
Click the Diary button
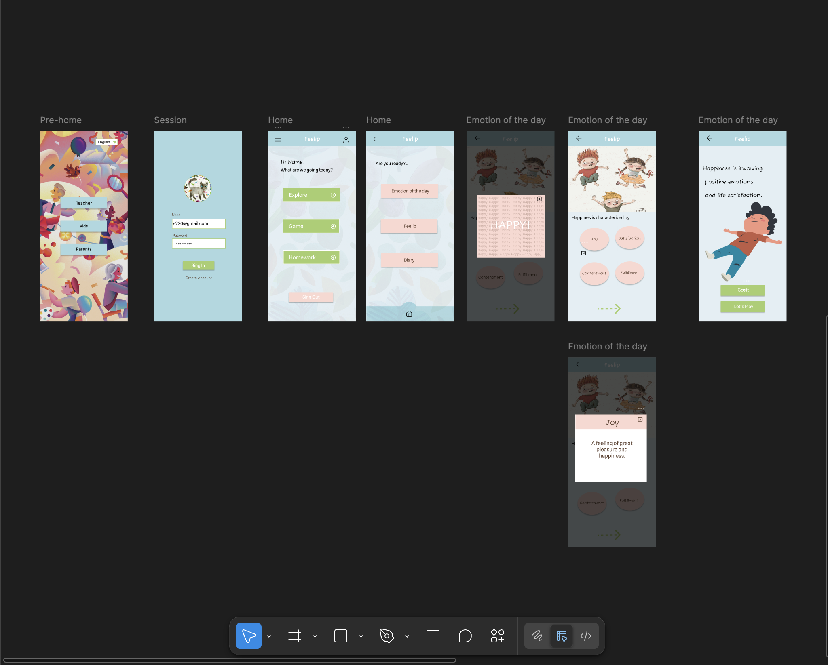pyautogui.click(x=410, y=260)
